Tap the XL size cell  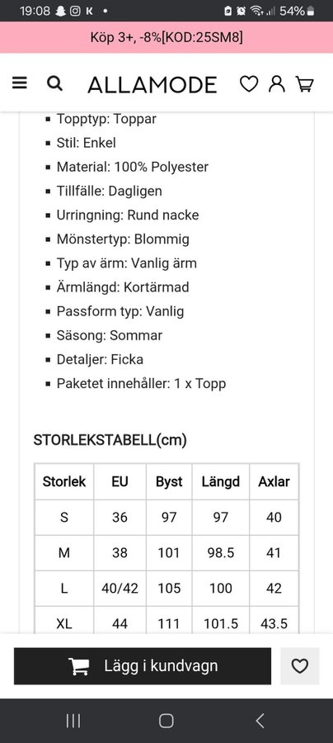tap(64, 623)
